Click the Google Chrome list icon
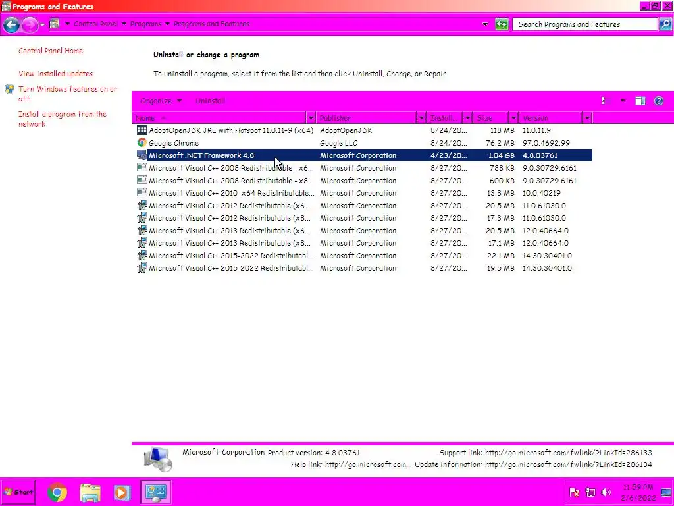 point(142,142)
